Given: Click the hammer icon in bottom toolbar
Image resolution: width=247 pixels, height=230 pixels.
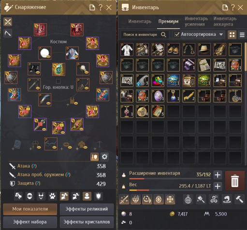Looking at the screenshot, I should click(239, 199).
